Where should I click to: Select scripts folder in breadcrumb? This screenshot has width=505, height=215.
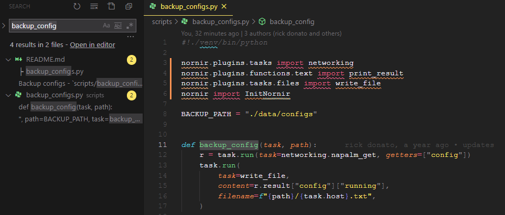pos(162,22)
